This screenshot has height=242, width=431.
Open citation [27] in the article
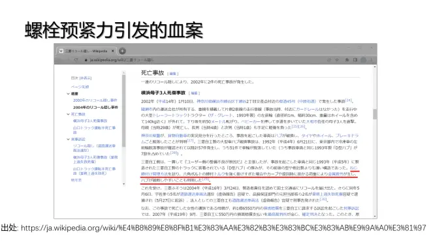191,140
